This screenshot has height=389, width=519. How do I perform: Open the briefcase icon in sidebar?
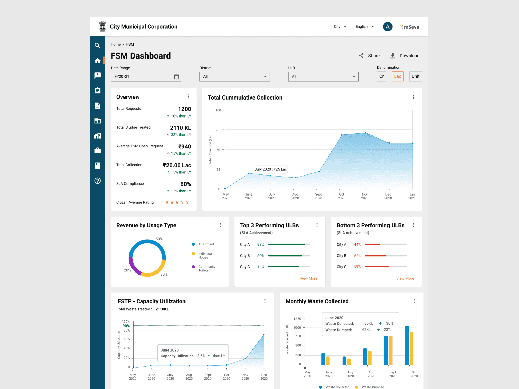pyautogui.click(x=97, y=151)
